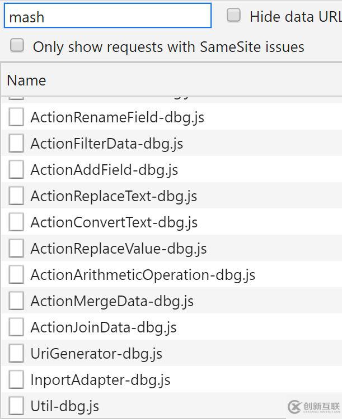Select the ActionJoinData-dbg.js request row

coord(103,327)
